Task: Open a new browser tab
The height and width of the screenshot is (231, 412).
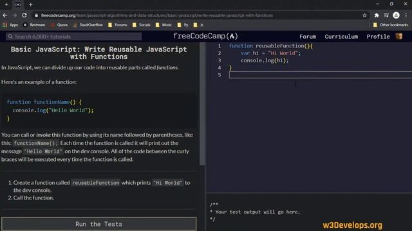Action: pos(31,4)
